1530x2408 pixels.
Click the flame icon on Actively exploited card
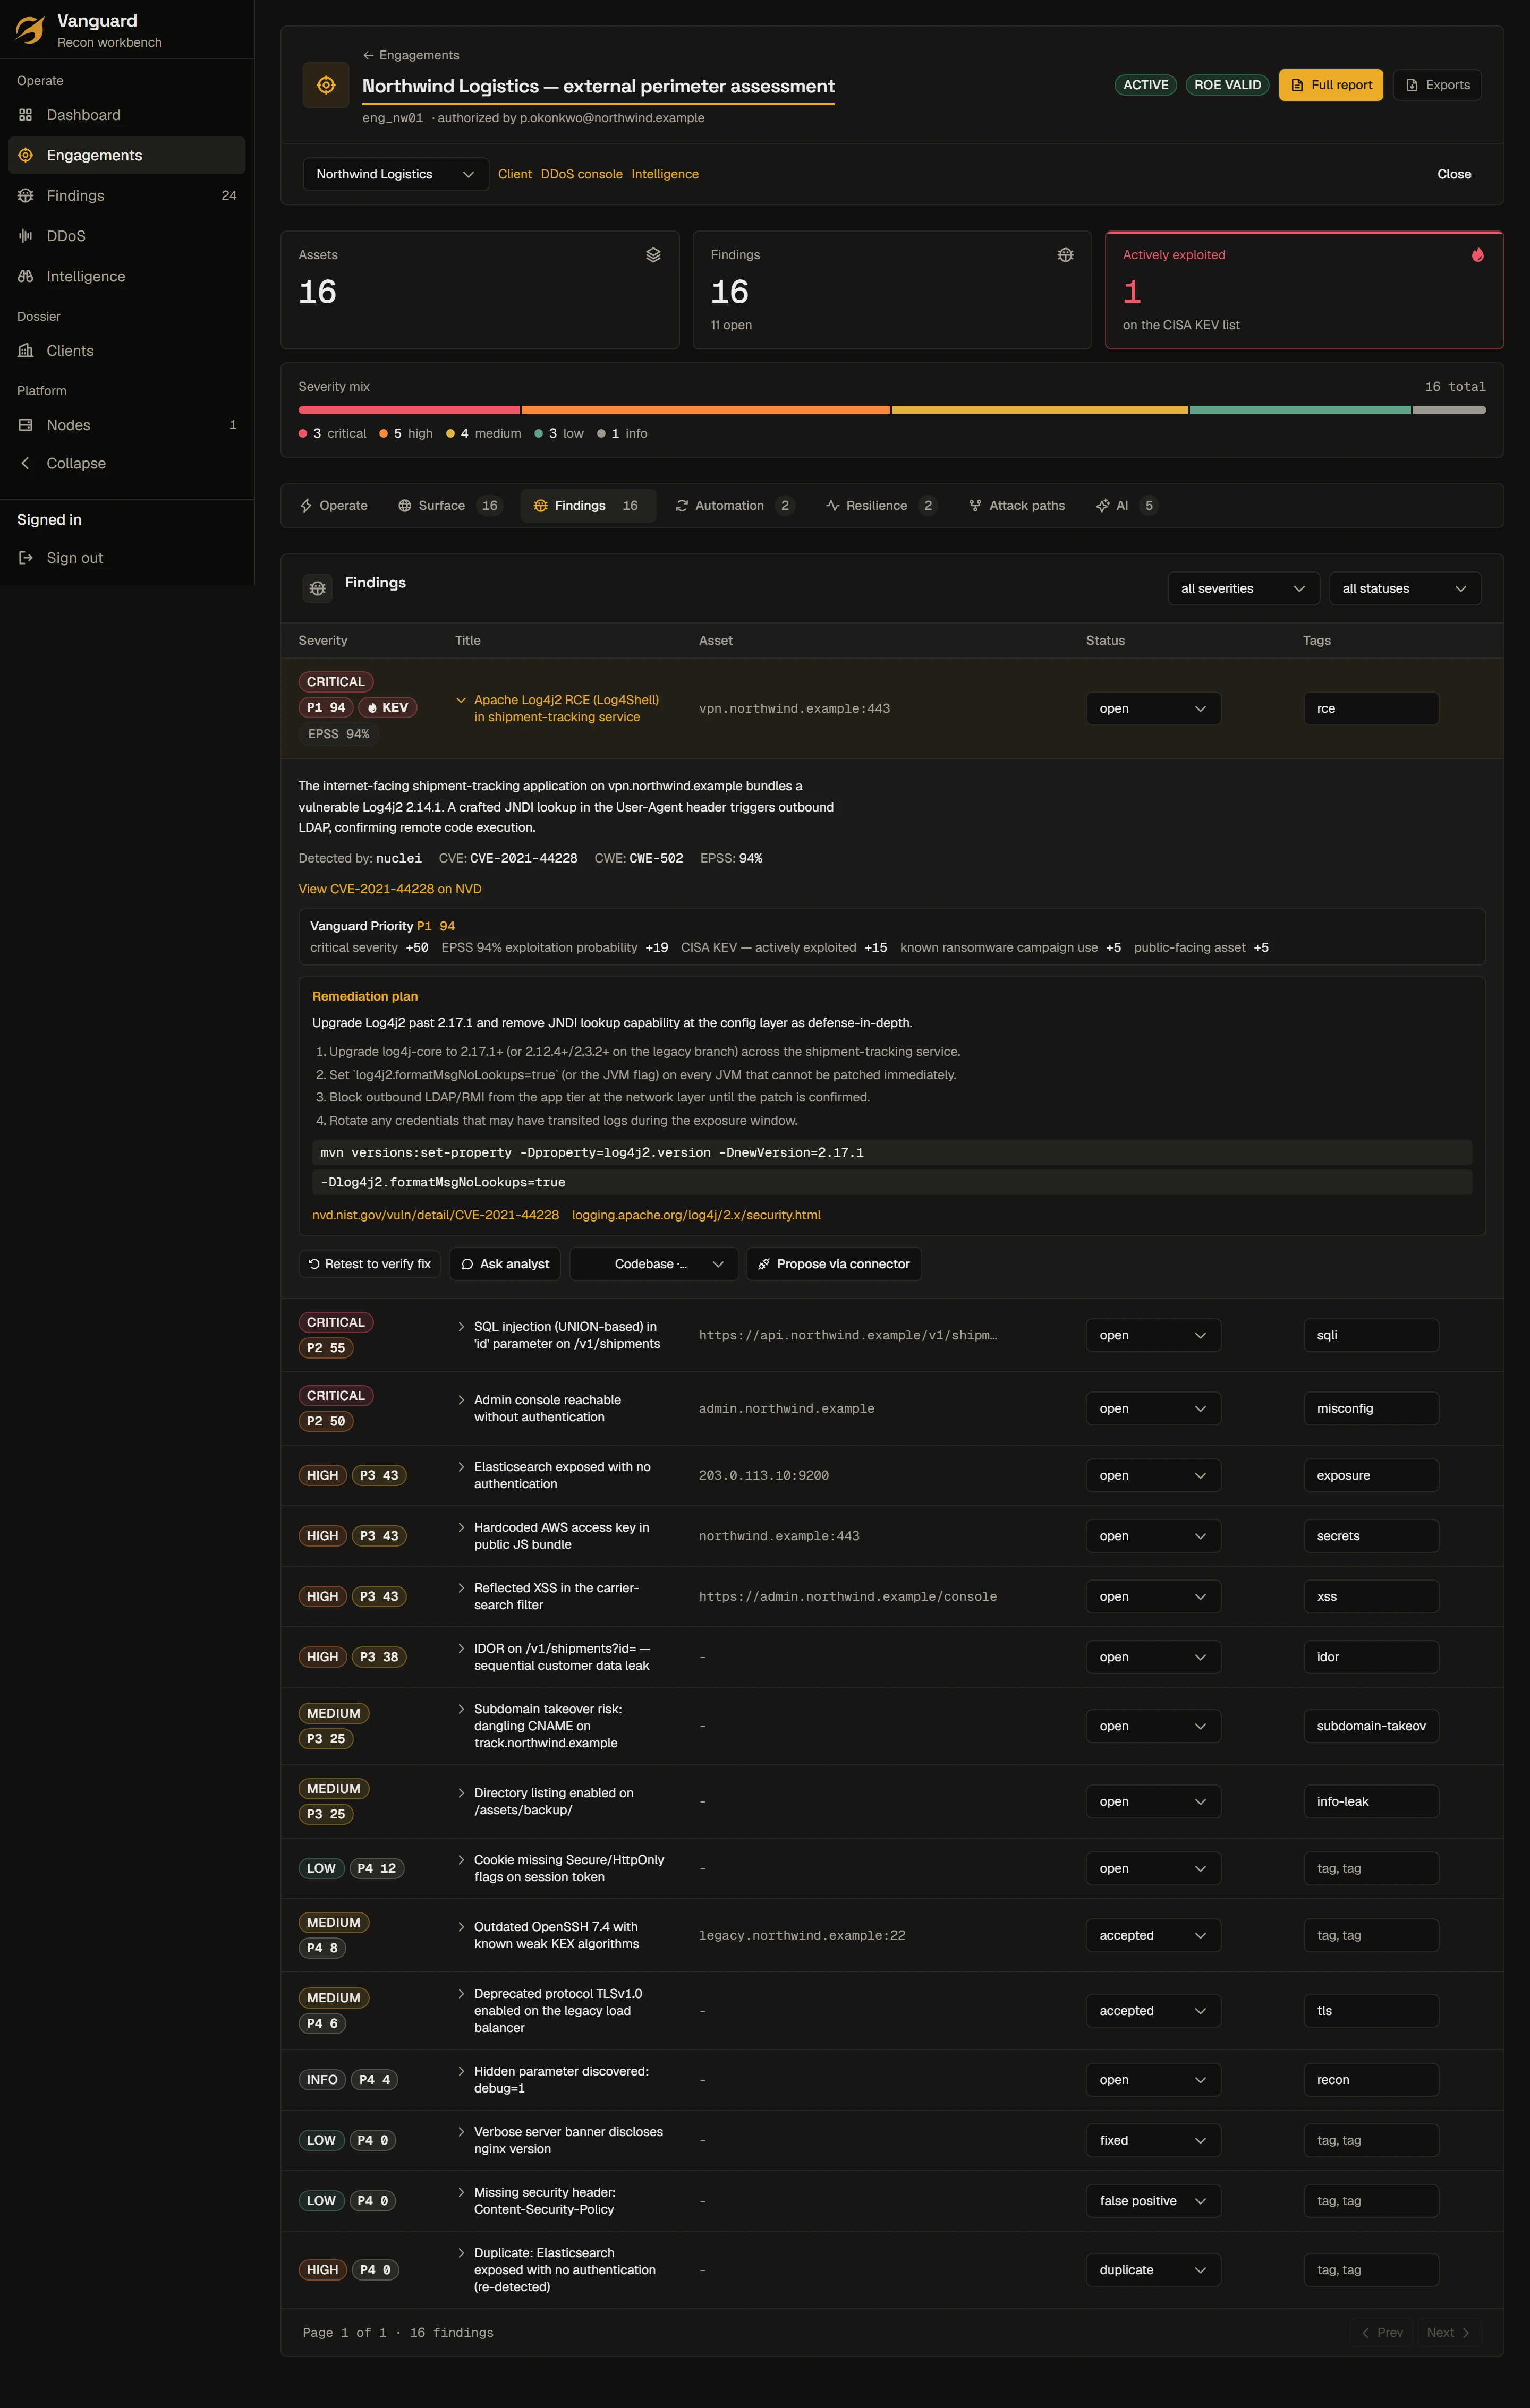[1477, 255]
